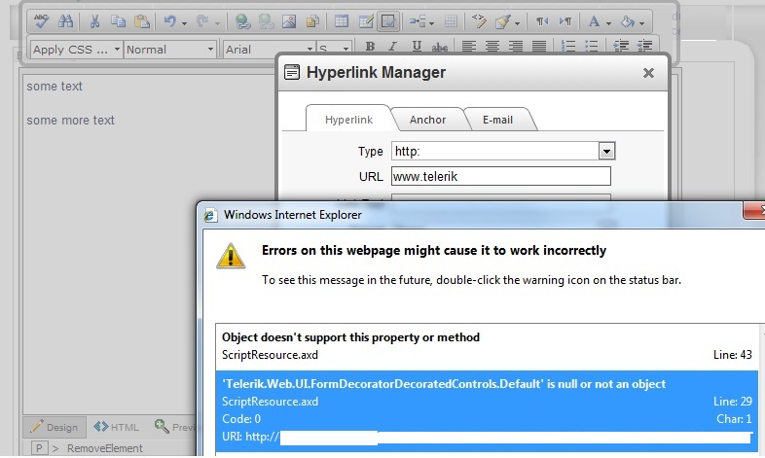Switch to the E-mail tab
Screen dimensions: 765x458
coord(497,120)
